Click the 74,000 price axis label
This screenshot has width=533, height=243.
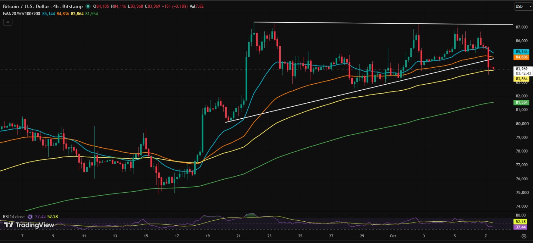point(522,207)
